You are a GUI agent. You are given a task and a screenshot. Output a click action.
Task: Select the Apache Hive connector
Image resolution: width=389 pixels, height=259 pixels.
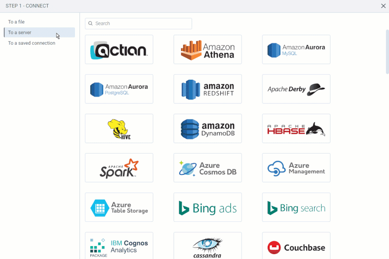point(119,129)
